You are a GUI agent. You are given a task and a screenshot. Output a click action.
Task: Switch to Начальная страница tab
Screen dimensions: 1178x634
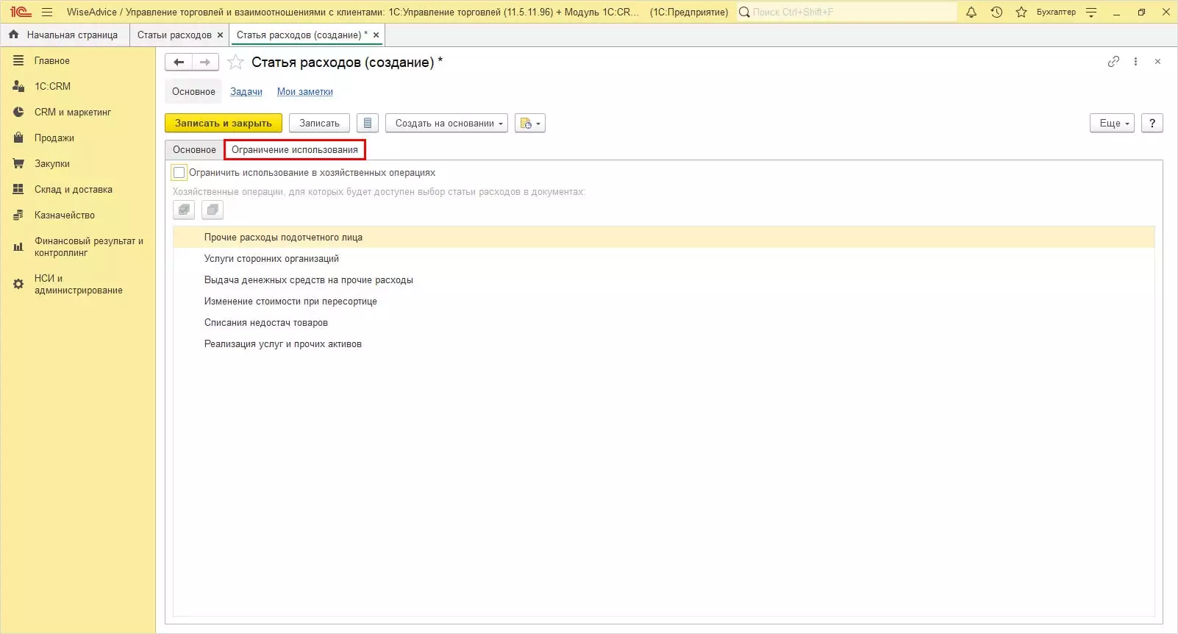pyautogui.click(x=64, y=35)
